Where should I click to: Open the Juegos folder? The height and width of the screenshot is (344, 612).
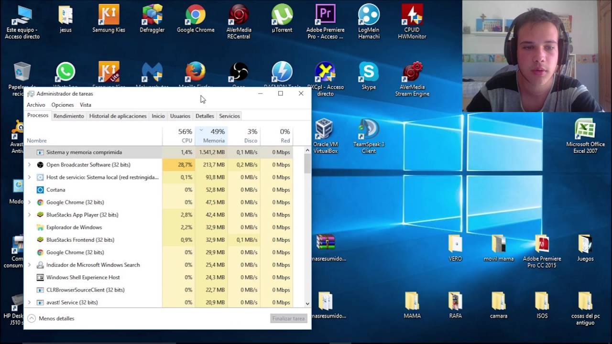(585, 248)
